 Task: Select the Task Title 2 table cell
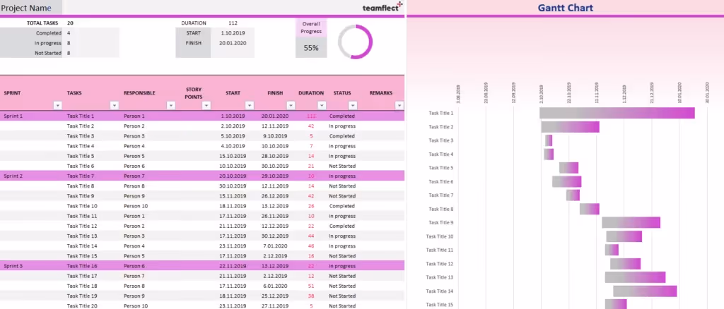(81, 126)
